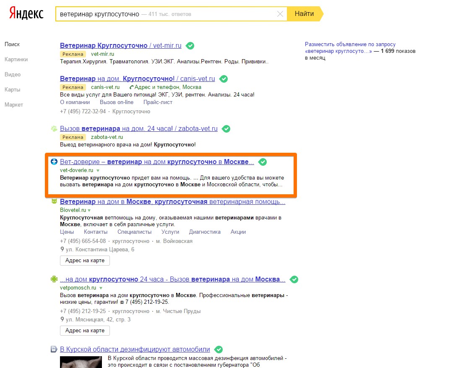The width and height of the screenshot is (458, 368).
Task: Switch to Картинки in the sidebar
Action: coord(16,59)
